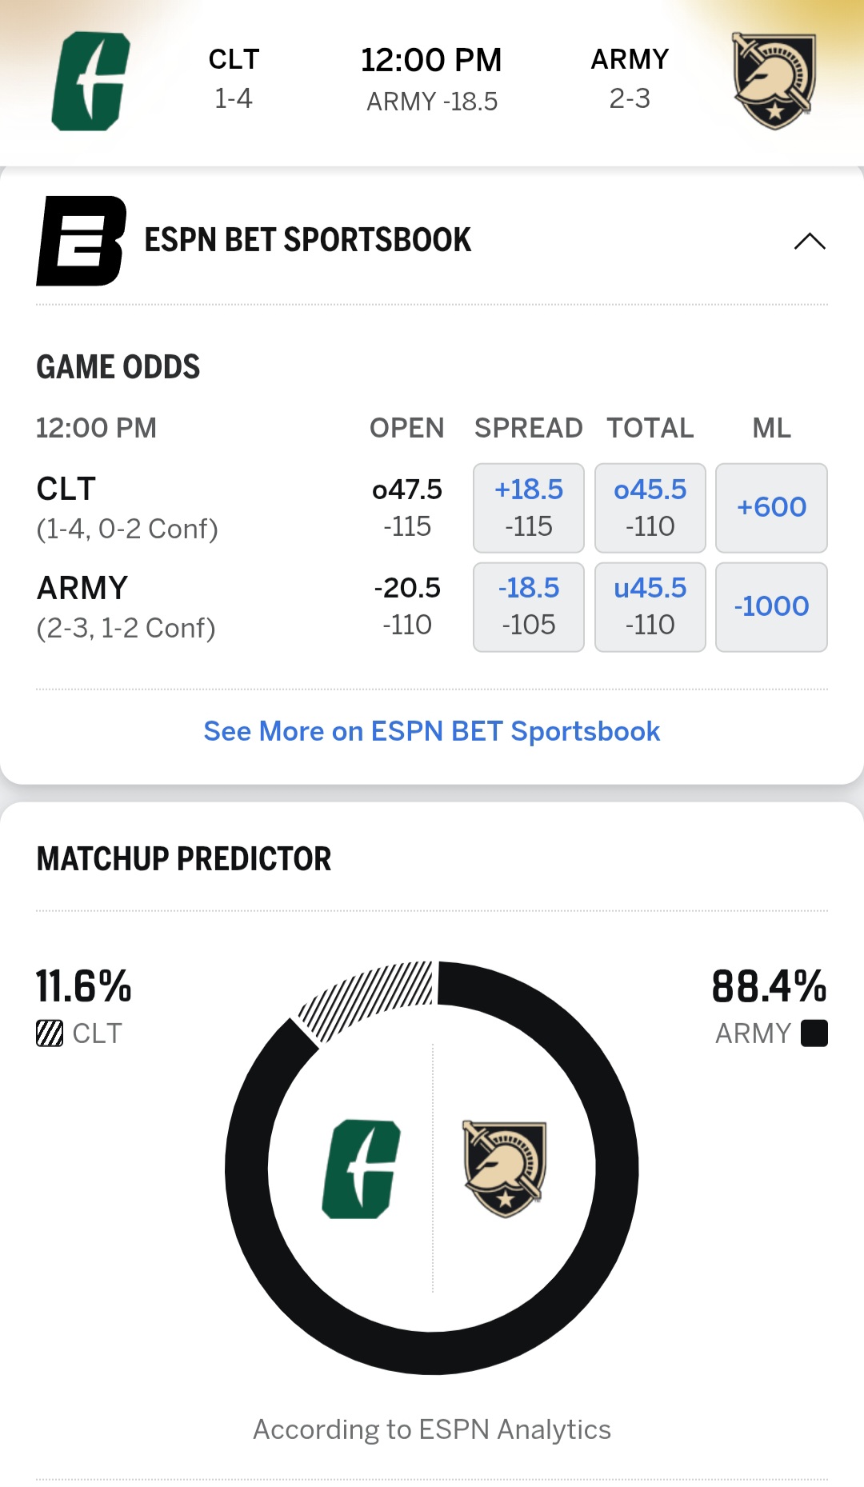Select Army -18.5 spread bet
The height and width of the screenshot is (1487, 864).
pos(529,606)
